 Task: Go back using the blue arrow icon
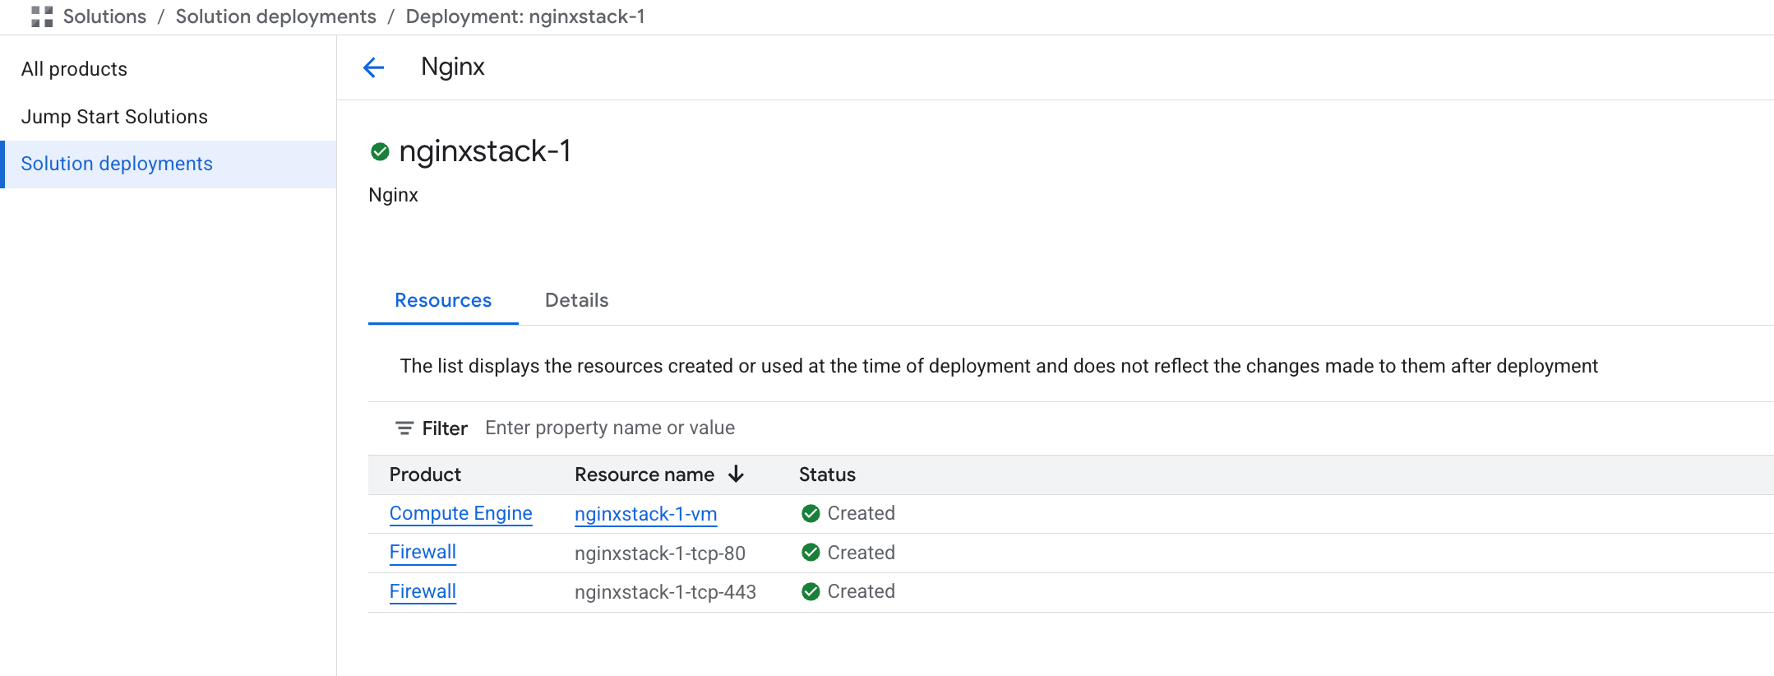[x=374, y=67]
